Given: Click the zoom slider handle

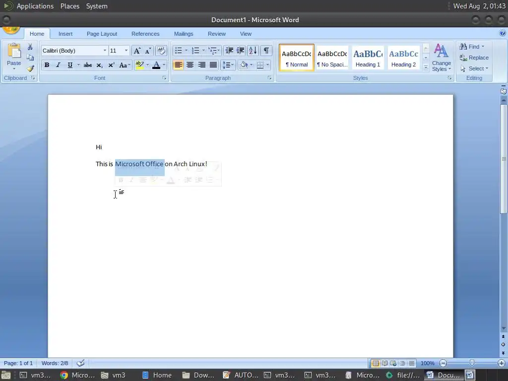Looking at the screenshot, I should pos(472,363).
